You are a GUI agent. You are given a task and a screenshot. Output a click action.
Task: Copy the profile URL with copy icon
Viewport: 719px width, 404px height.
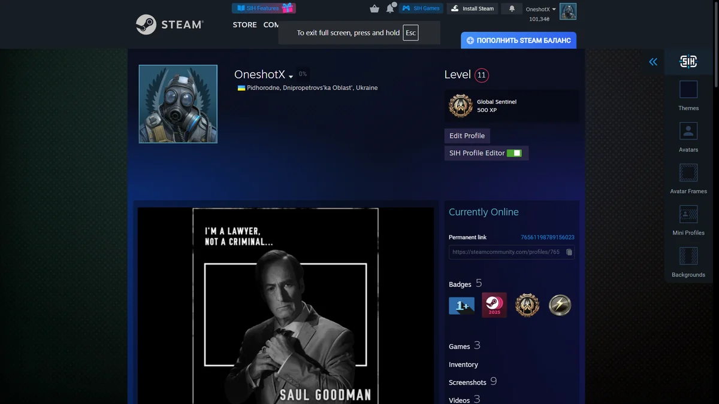pyautogui.click(x=569, y=252)
